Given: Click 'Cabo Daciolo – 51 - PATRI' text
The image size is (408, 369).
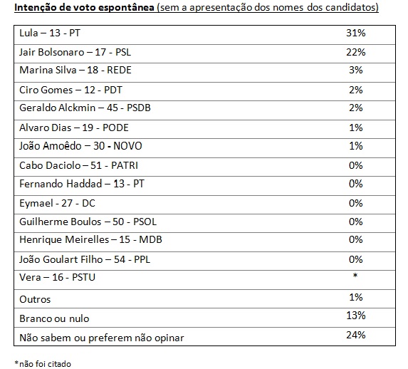Looking at the screenshot, I should click(x=78, y=165).
